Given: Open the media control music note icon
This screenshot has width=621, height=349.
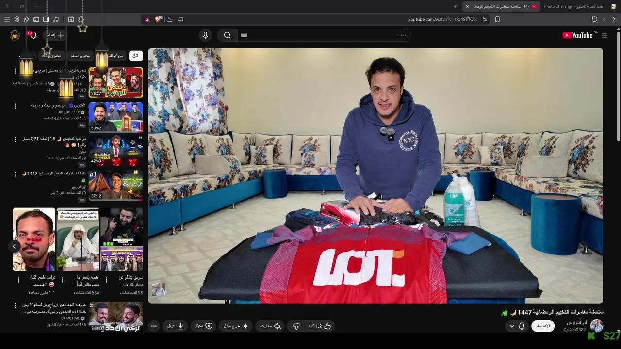Looking at the screenshot, I should (56, 19).
